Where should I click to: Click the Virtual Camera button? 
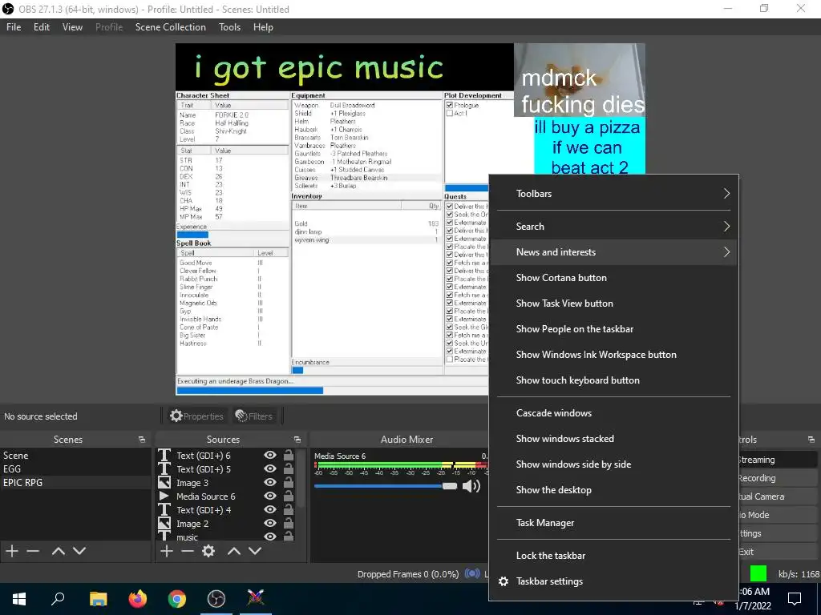777,496
